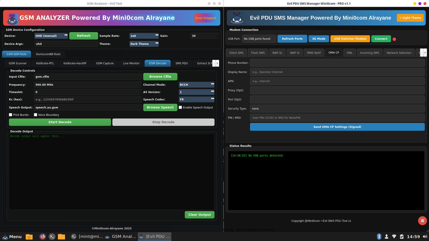This screenshot has width=429, height=241.
Task: Click the APN input field
Action: (x=337, y=81)
